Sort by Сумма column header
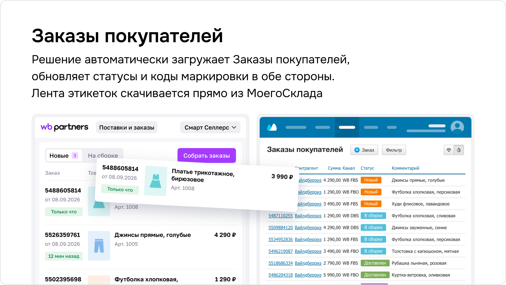Viewport: 506px width, 285px height. click(x=334, y=168)
